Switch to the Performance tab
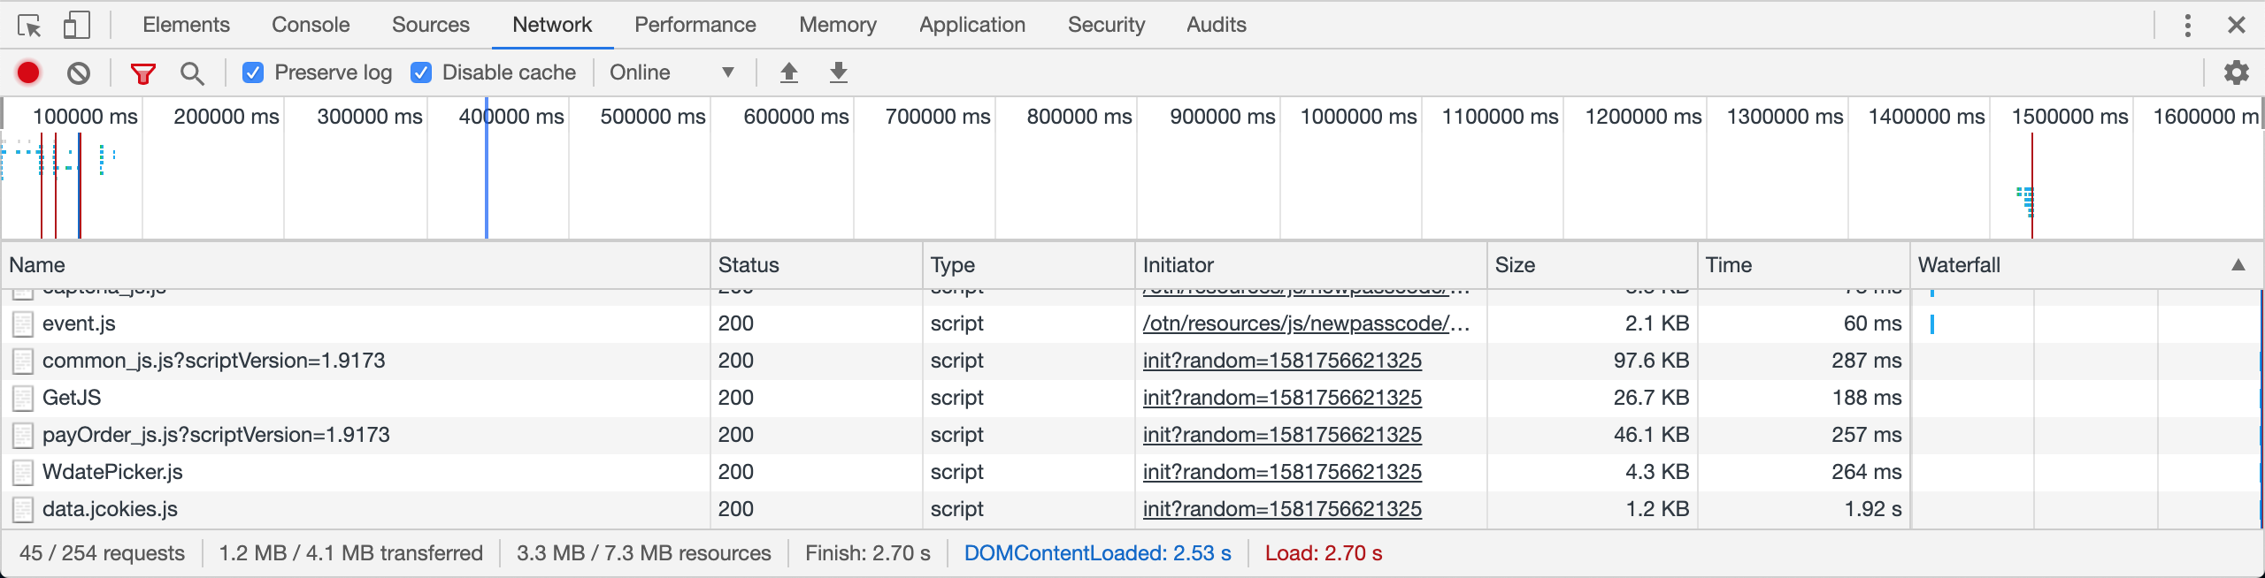Image resolution: width=2265 pixels, height=578 pixels. 695,25
